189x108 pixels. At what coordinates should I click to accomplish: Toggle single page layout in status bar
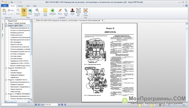[x=140, y=105]
